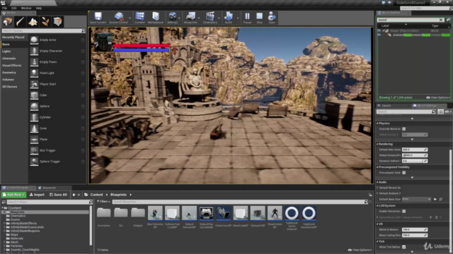Image resolution: width=453 pixels, height=254 pixels.
Task: Click the World to Meters value field
Action: pyautogui.click(x=415, y=229)
